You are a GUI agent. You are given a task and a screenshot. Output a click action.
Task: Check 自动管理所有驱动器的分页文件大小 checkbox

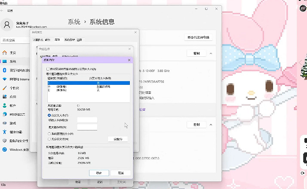pos(48,69)
